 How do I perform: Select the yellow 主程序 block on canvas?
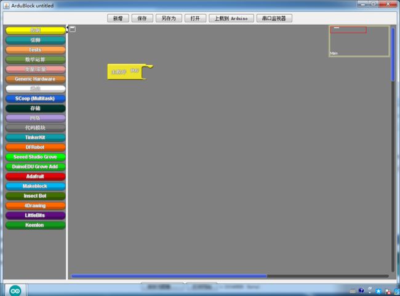tap(125, 71)
